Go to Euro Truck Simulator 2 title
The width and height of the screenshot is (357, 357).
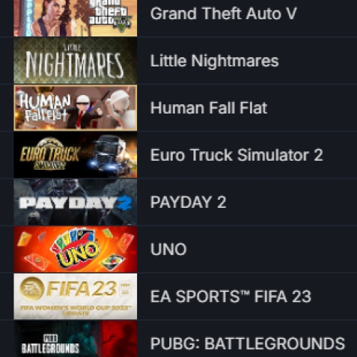click(x=236, y=155)
